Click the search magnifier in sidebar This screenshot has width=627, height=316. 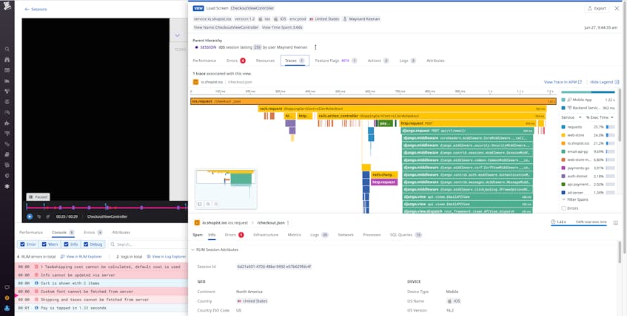pos(7,49)
